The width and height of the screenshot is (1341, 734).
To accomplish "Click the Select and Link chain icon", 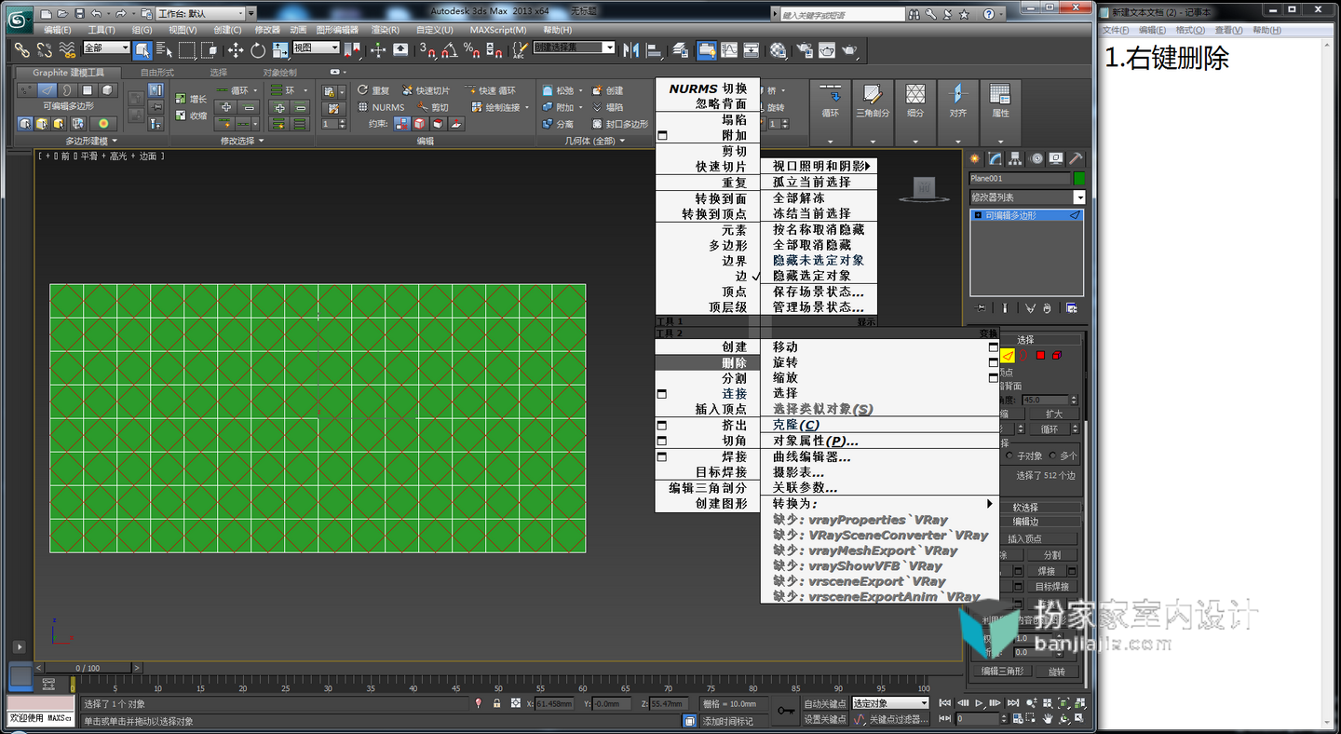I will [20, 49].
